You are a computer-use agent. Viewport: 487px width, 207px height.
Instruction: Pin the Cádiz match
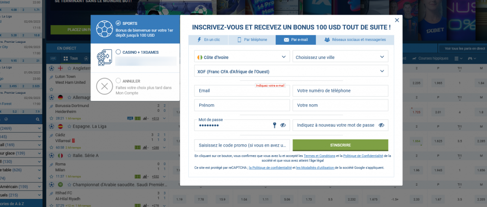click(51, 135)
